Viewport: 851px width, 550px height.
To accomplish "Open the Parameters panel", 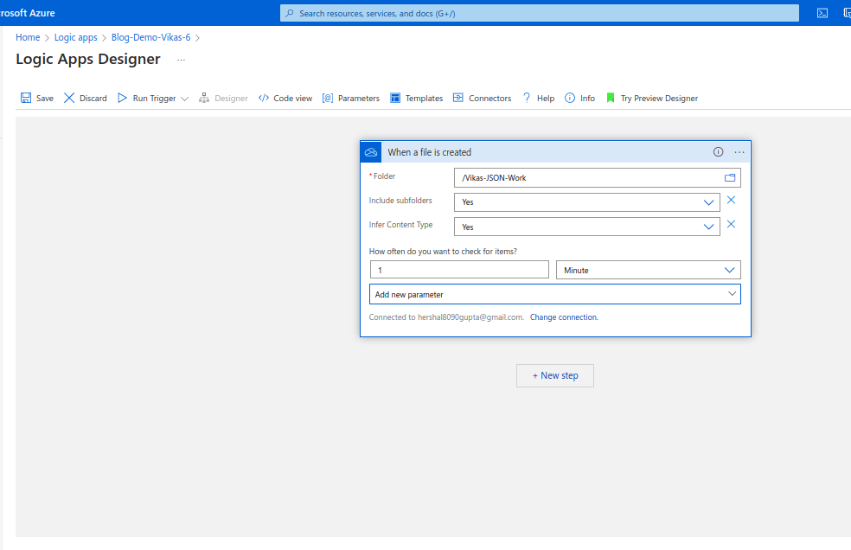I will point(359,99).
